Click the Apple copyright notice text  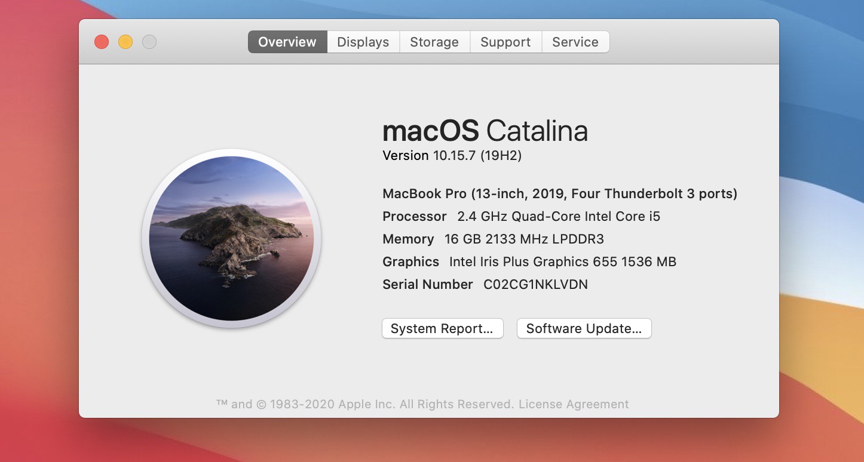[364, 404]
